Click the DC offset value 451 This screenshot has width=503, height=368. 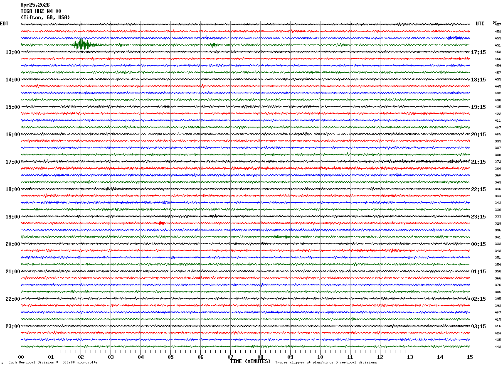[x=498, y=45]
